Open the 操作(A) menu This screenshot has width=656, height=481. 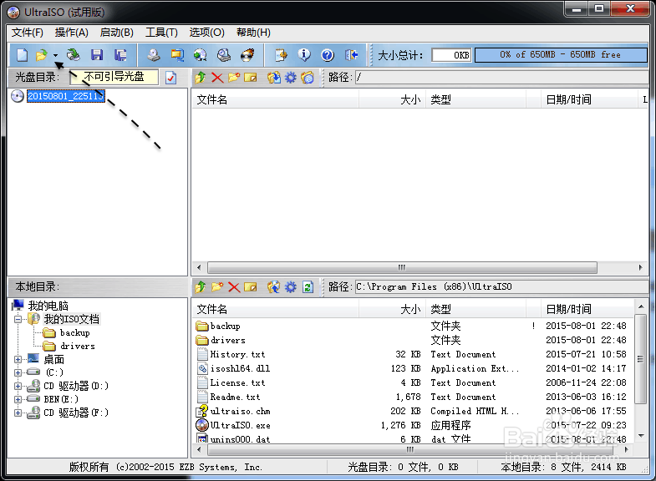click(72, 33)
